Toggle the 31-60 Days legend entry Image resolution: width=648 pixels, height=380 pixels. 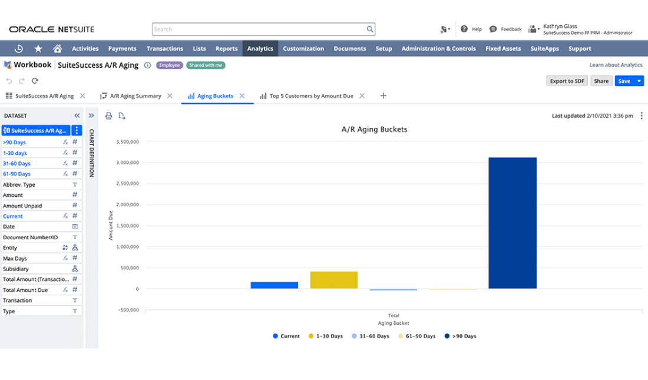point(371,336)
